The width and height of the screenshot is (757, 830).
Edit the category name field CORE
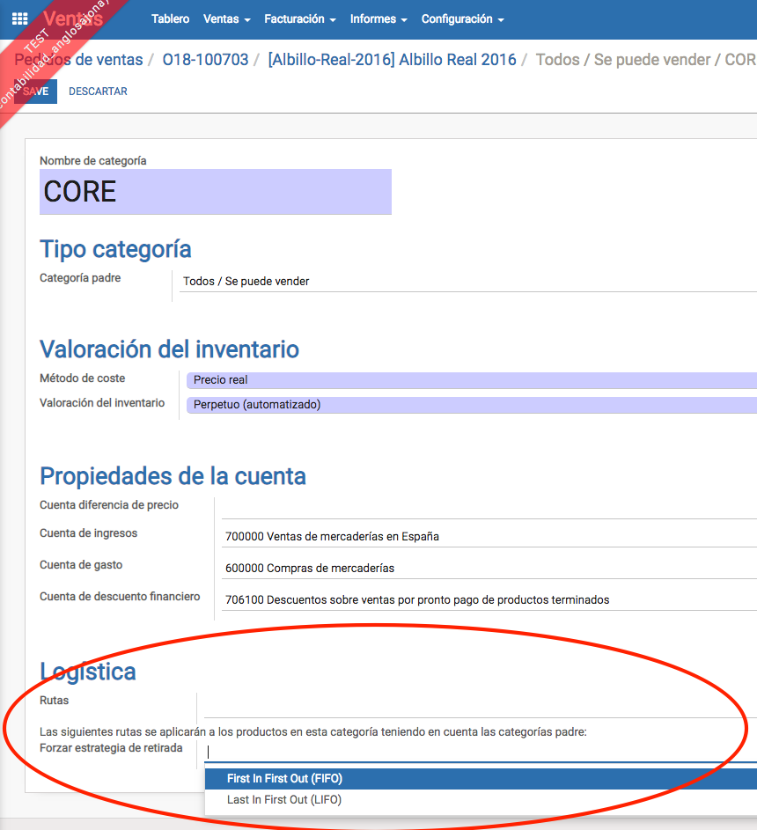coord(215,191)
